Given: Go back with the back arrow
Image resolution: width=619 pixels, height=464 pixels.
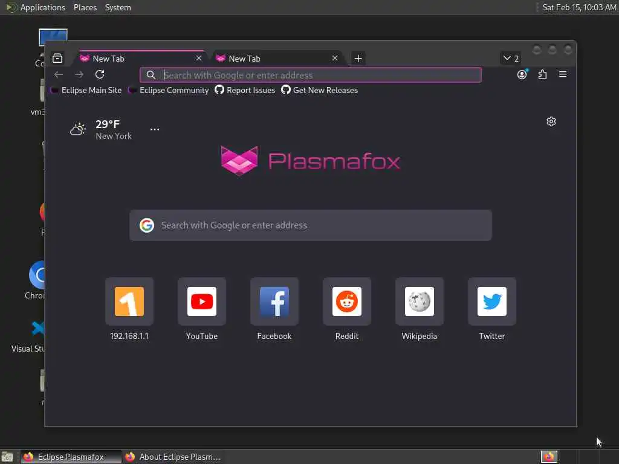Looking at the screenshot, I should coord(59,74).
